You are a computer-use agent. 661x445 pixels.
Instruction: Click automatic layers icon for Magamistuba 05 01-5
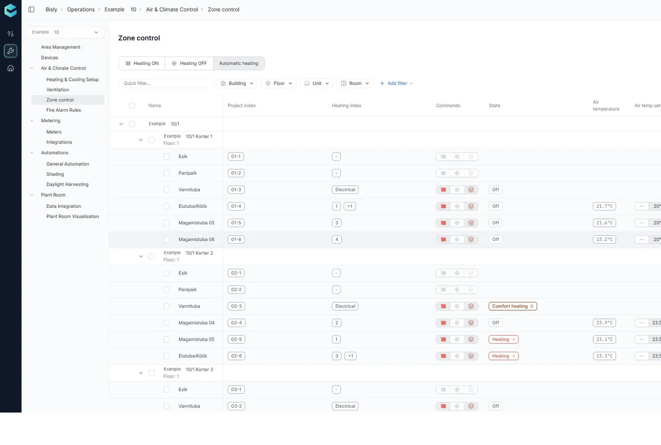471,223
